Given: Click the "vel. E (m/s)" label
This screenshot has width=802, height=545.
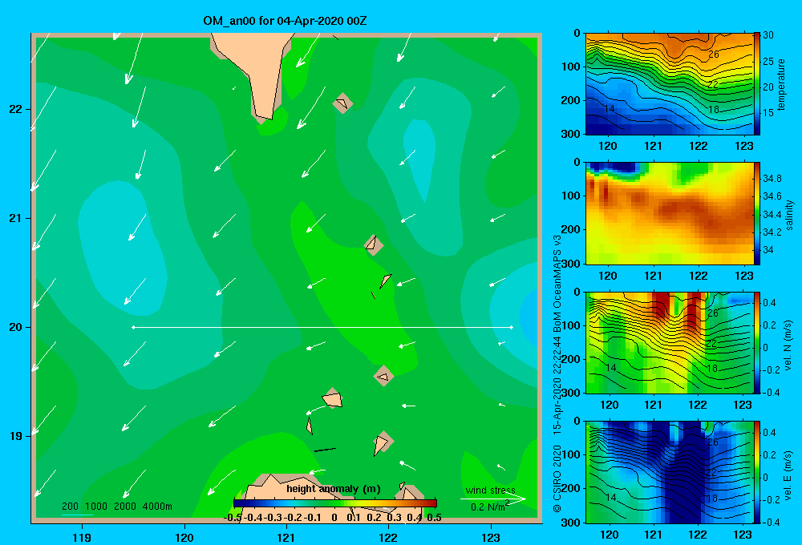Looking at the screenshot, I should [788, 474].
